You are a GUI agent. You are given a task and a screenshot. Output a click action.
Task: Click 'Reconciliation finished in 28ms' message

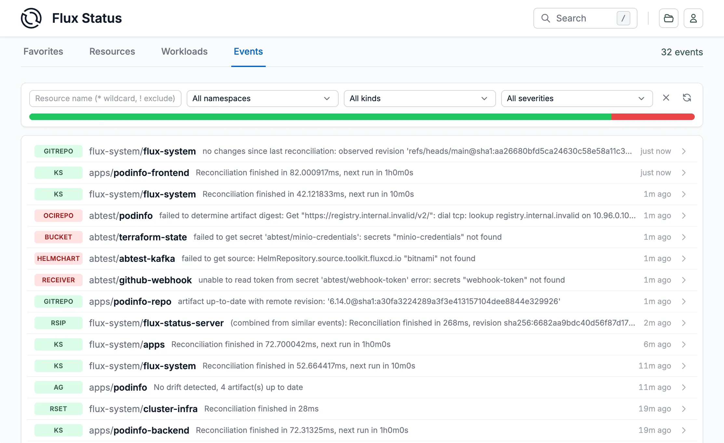pyautogui.click(x=261, y=409)
